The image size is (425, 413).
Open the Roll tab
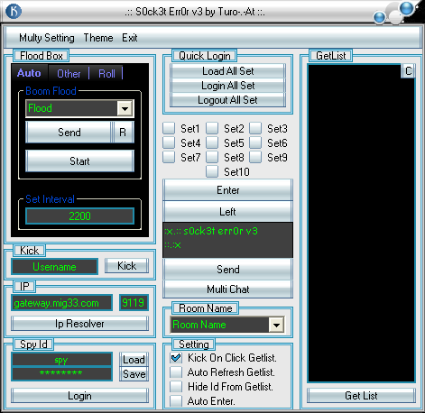[x=106, y=74]
